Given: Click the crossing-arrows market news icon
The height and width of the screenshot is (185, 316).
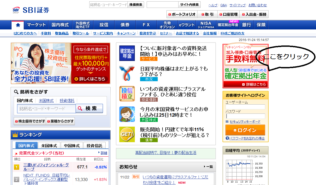Looking at the screenshot, I should click(x=127, y=73).
